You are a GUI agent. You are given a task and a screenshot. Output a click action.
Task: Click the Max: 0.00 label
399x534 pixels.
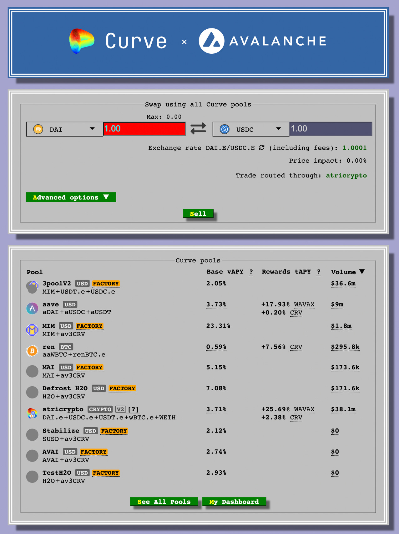164,117
